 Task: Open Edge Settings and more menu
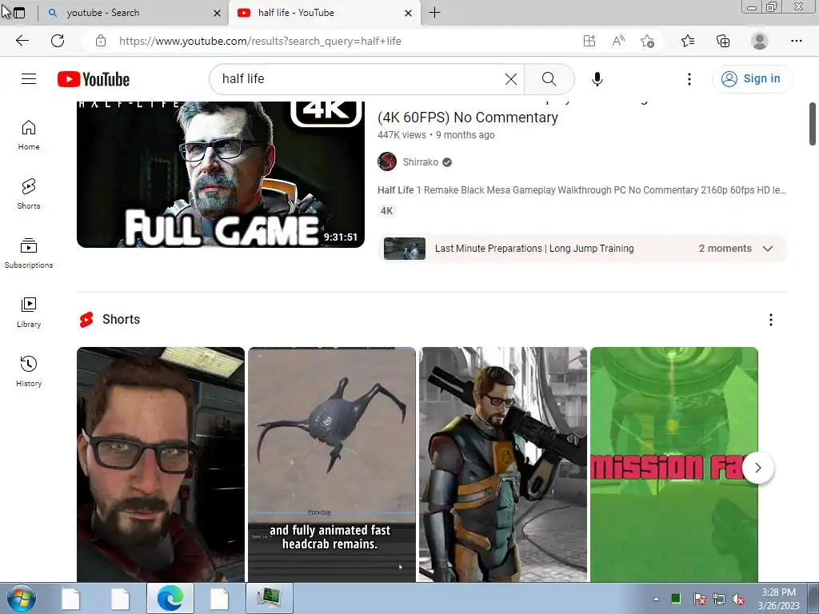796,41
